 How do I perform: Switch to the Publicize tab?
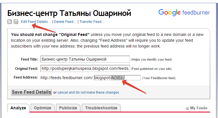tap(68, 108)
